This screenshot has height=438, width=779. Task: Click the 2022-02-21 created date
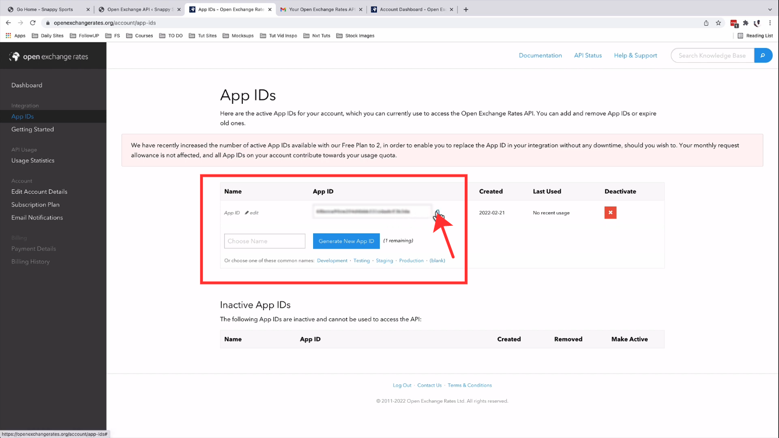492,213
